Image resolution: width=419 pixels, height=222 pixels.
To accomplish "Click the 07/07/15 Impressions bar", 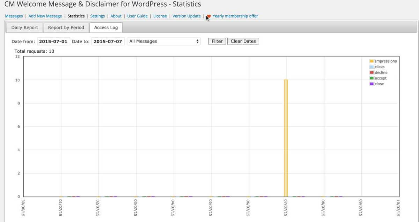I will (286, 138).
